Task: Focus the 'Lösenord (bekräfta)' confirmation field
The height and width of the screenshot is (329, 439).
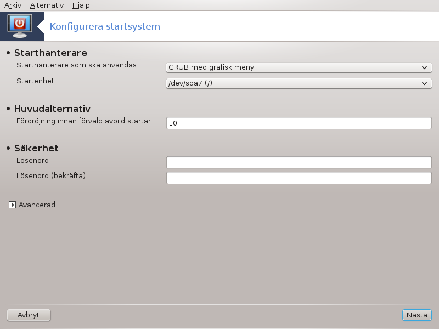Action: tap(299, 178)
